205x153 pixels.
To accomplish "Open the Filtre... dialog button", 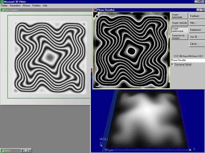I will [197, 23].
